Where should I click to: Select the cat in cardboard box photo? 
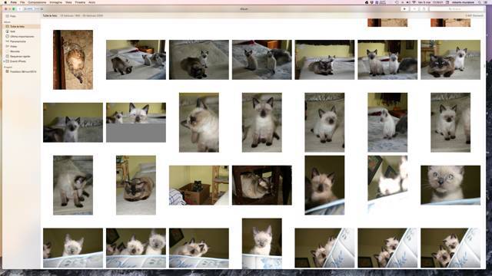tap(199, 186)
